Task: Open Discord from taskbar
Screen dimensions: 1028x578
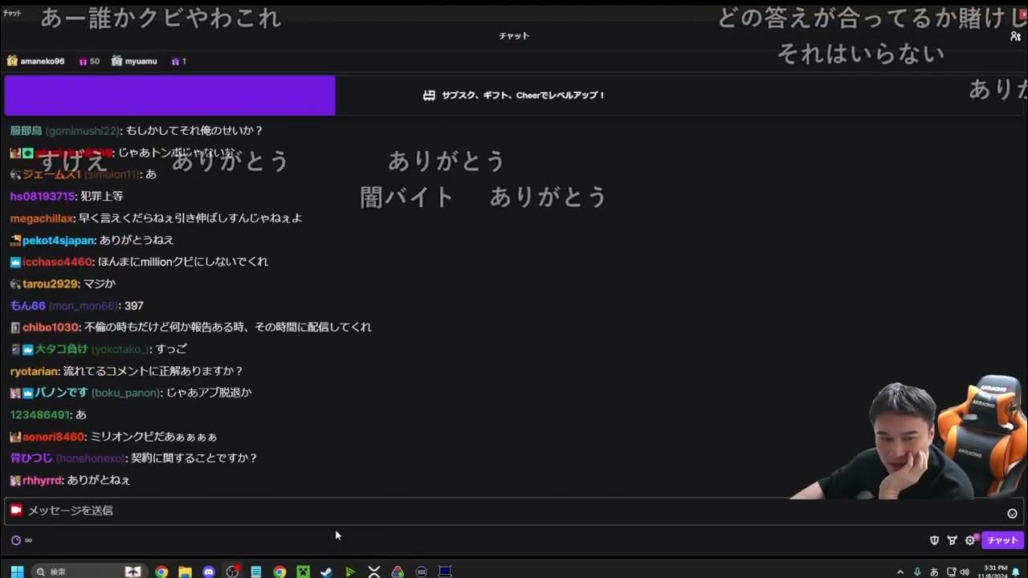Action: pyautogui.click(x=209, y=572)
